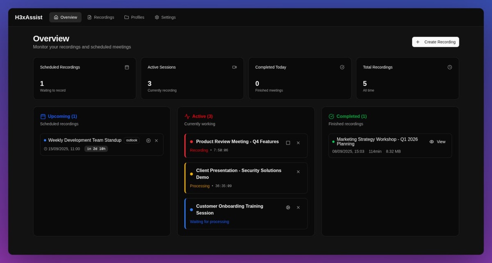This screenshot has width=492, height=263.
Task: Click the Total Recordings count 5
Action: 365,84
